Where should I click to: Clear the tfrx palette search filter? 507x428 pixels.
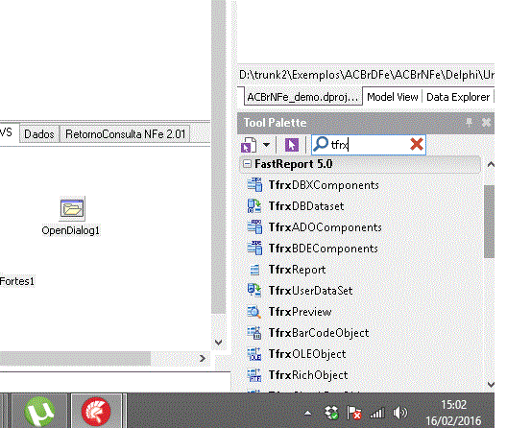click(x=417, y=144)
